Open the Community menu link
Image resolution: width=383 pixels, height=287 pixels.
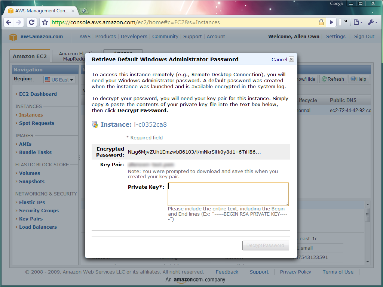click(x=165, y=36)
